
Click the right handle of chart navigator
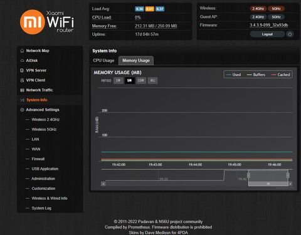288,175
